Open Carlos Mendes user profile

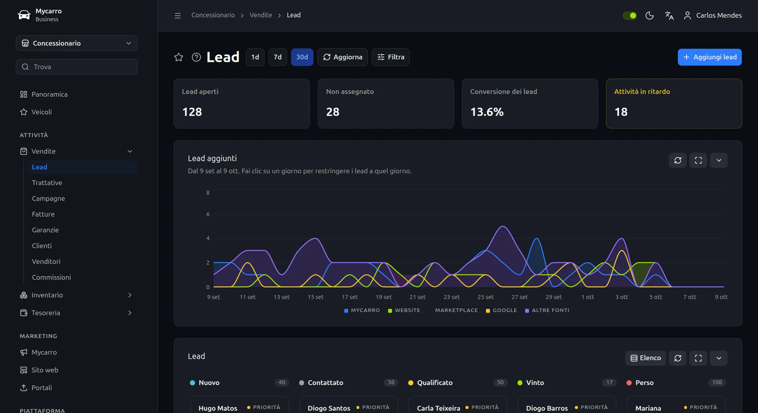(x=713, y=15)
